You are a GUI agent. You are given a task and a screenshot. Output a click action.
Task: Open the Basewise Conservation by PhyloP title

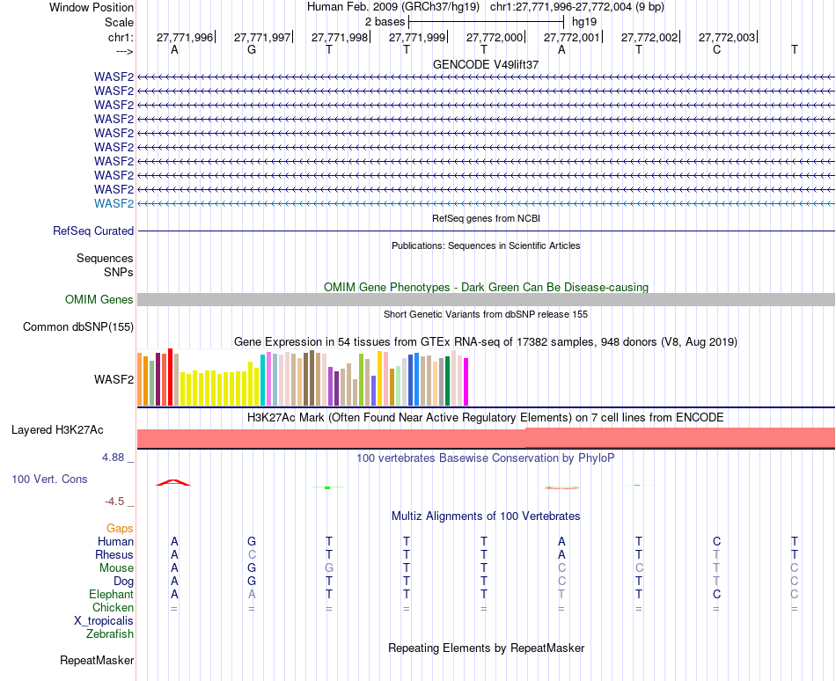[x=486, y=458]
